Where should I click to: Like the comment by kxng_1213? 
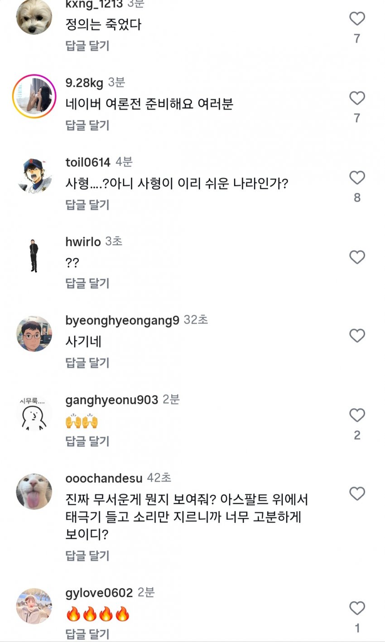tap(357, 19)
